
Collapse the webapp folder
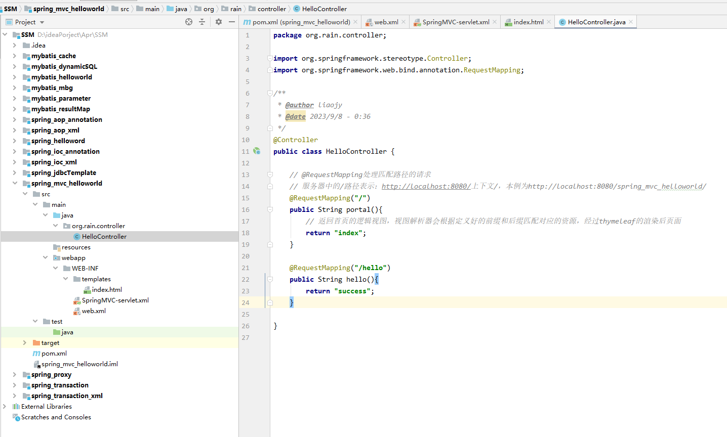45,257
